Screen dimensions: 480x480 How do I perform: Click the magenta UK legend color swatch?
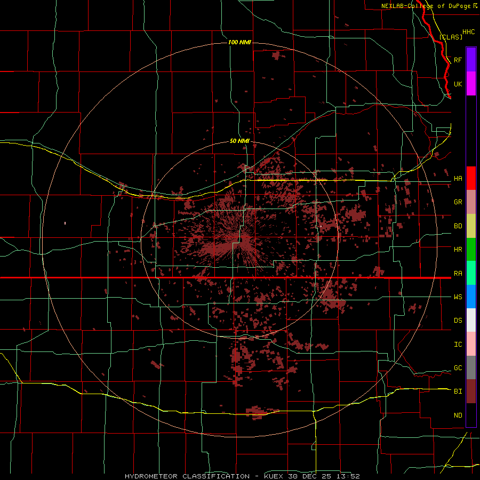pyautogui.click(x=471, y=84)
